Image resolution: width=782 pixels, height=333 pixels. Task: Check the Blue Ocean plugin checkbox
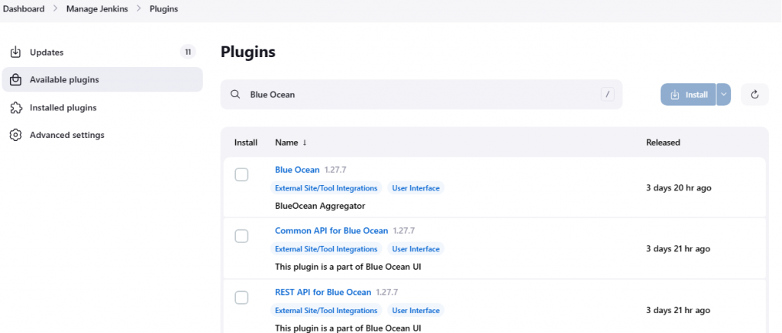click(241, 175)
